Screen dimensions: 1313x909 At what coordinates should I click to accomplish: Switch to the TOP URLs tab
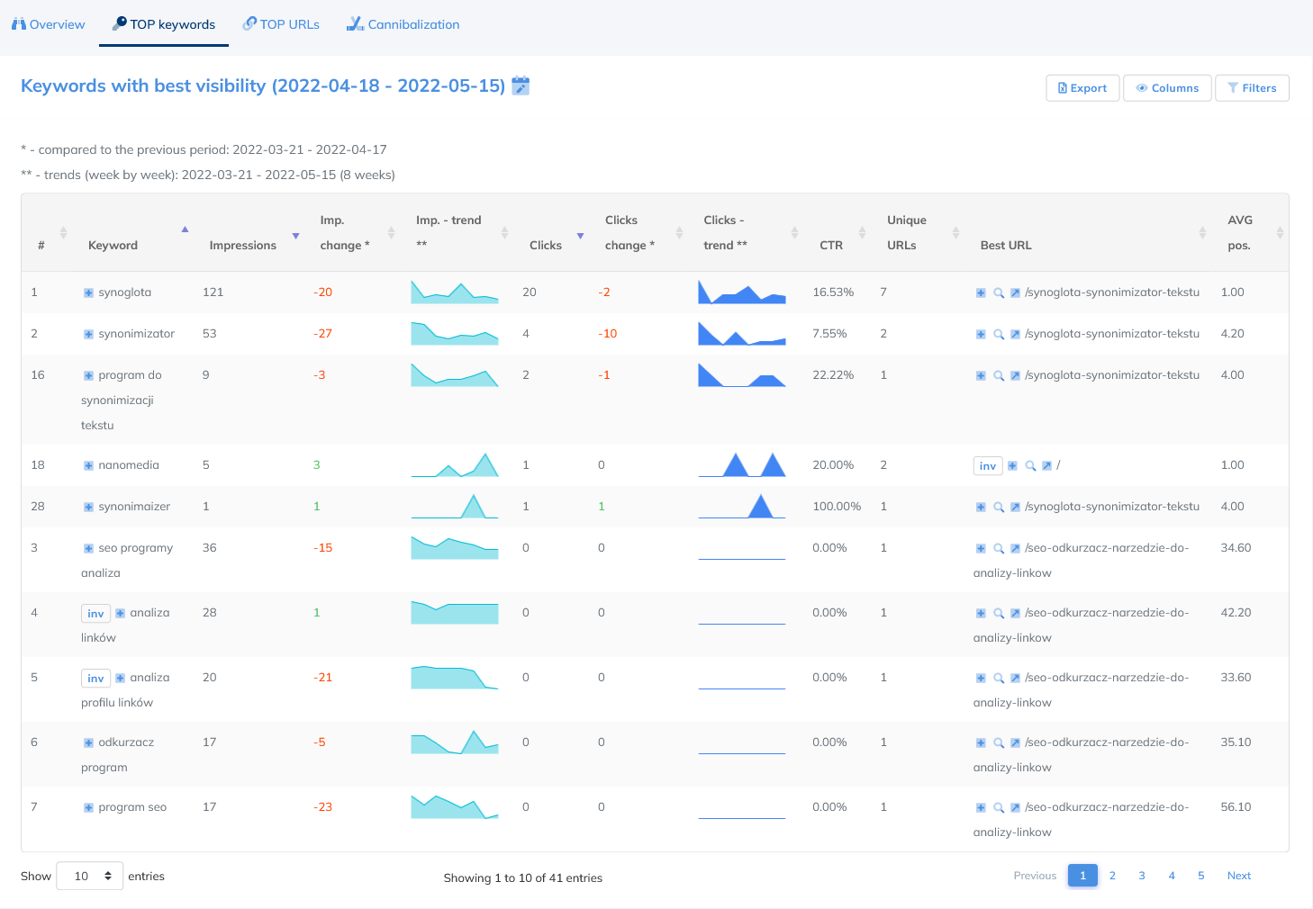click(281, 24)
